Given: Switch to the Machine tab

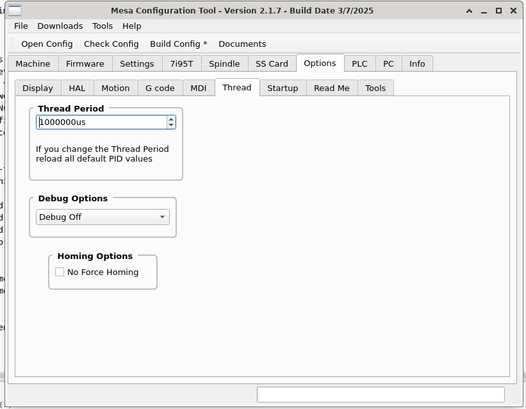Looking at the screenshot, I should click(33, 64).
